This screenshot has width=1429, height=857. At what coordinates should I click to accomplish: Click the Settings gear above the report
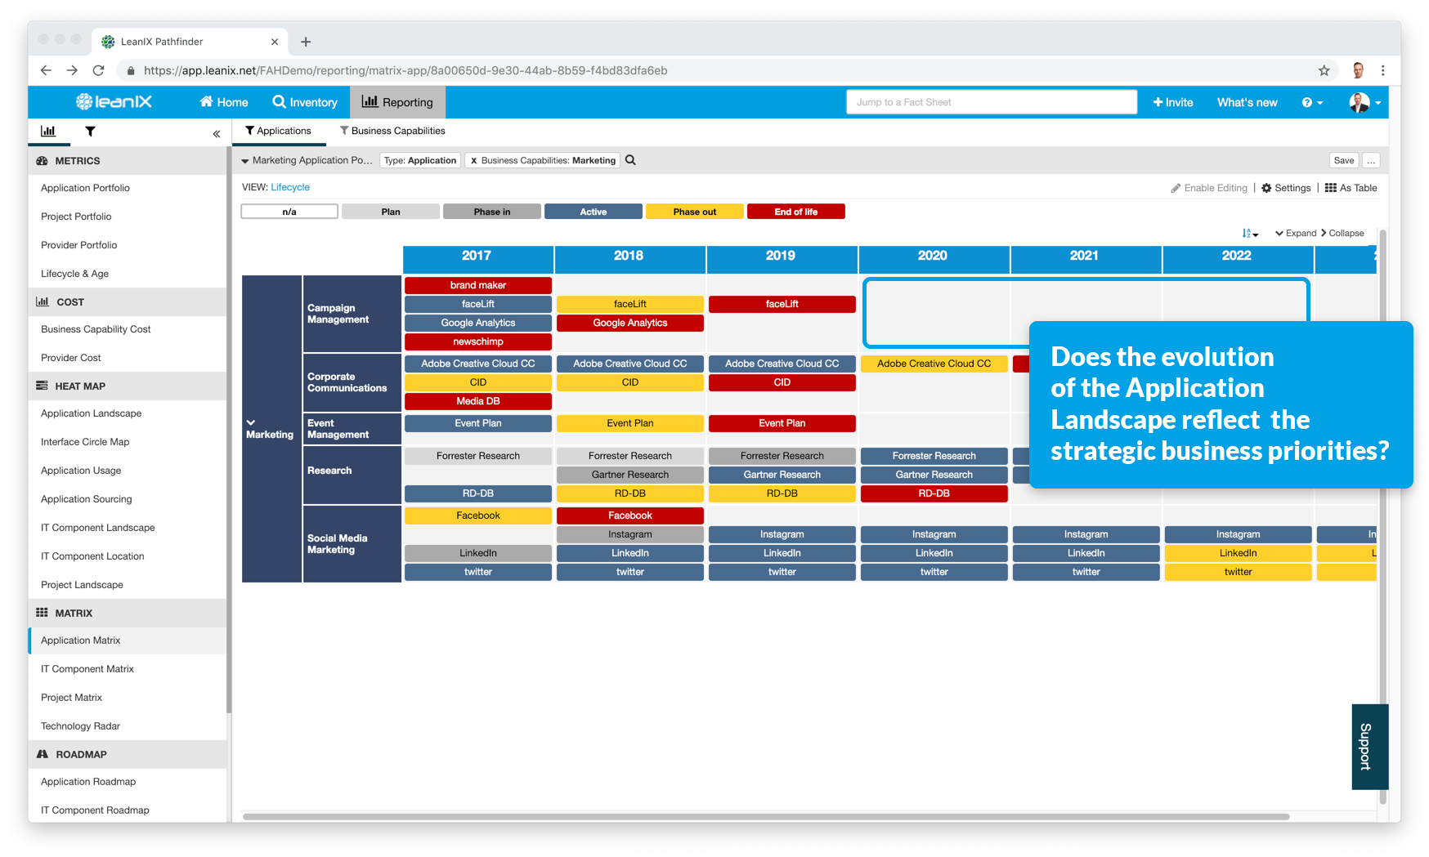pyautogui.click(x=1286, y=187)
